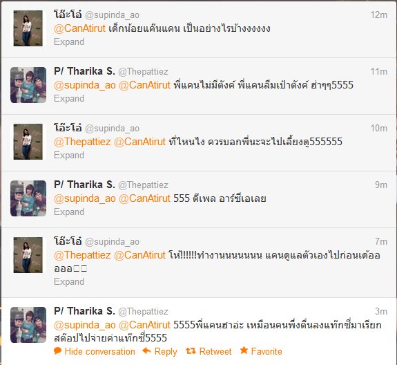This screenshot has width=397, height=365.
Task: Expand the 11m tweet by Tharika S.
Action: (x=69, y=99)
